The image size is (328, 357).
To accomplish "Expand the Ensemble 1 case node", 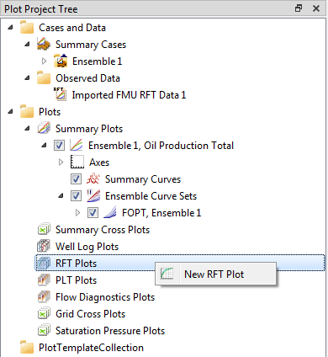I will (44, 61).
